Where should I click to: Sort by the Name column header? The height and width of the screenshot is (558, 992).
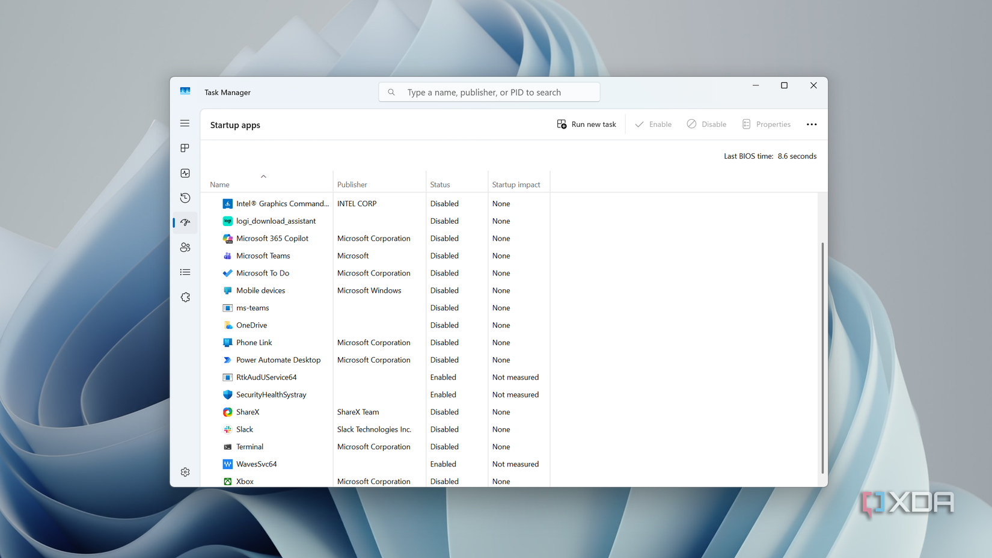(219, 185)
